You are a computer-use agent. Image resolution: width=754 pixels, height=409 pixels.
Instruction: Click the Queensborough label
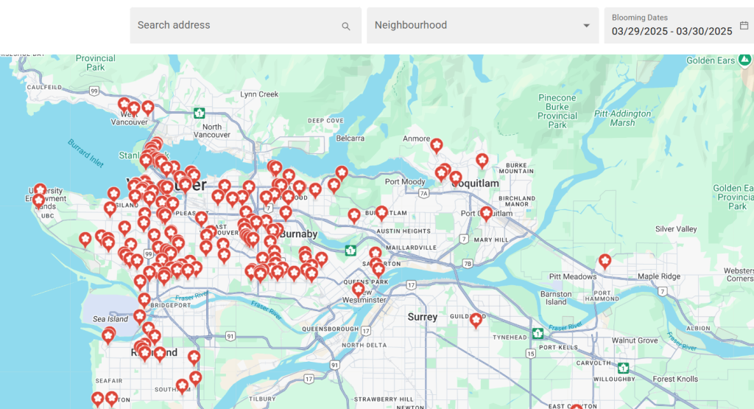(331, 329)
